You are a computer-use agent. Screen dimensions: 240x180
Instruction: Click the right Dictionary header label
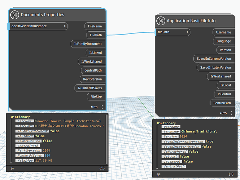[166, 123]
